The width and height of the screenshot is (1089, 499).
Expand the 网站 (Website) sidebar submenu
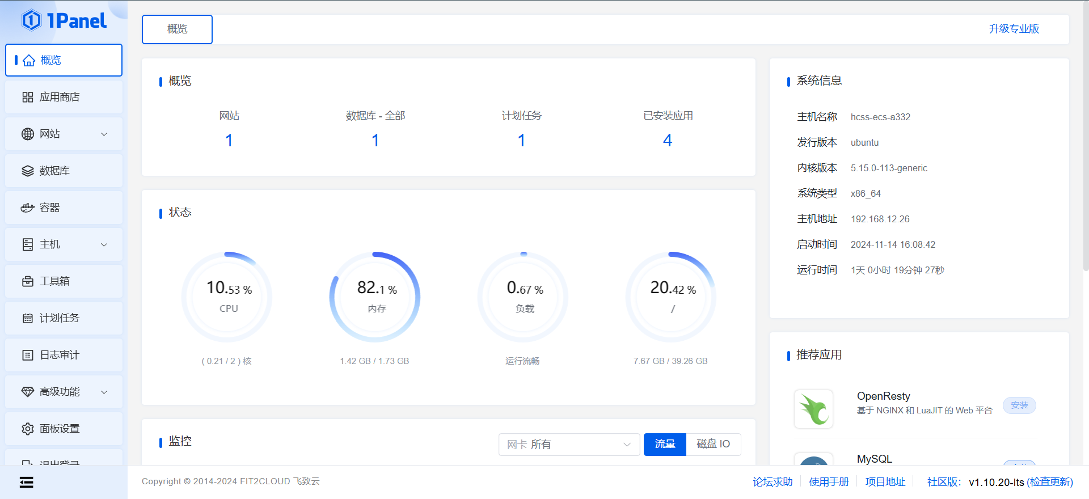point(104,134)
